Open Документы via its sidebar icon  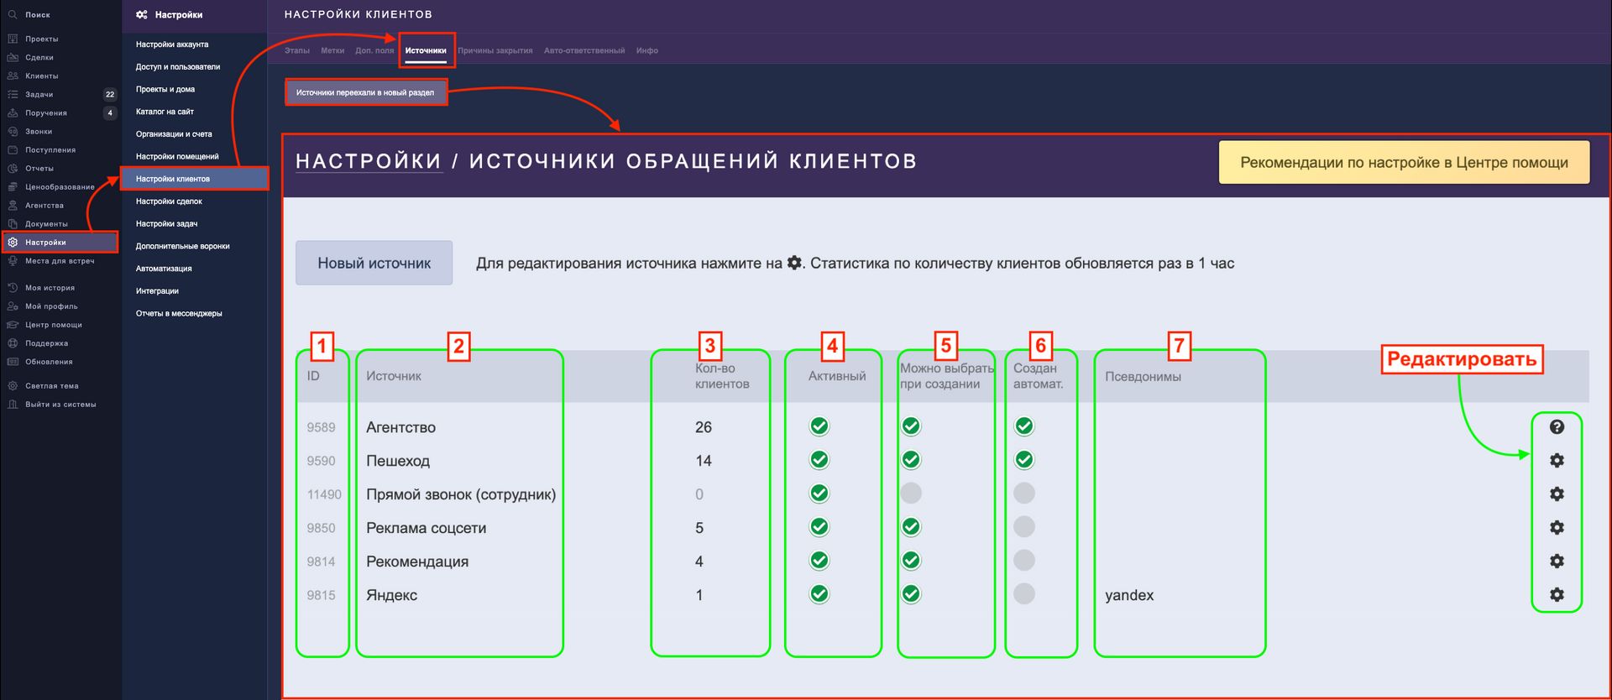(x=13, y=223)
